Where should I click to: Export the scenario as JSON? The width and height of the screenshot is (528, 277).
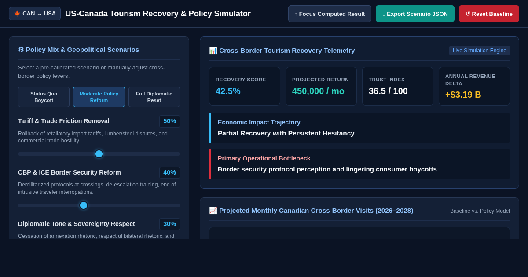[x=415, y=14]
